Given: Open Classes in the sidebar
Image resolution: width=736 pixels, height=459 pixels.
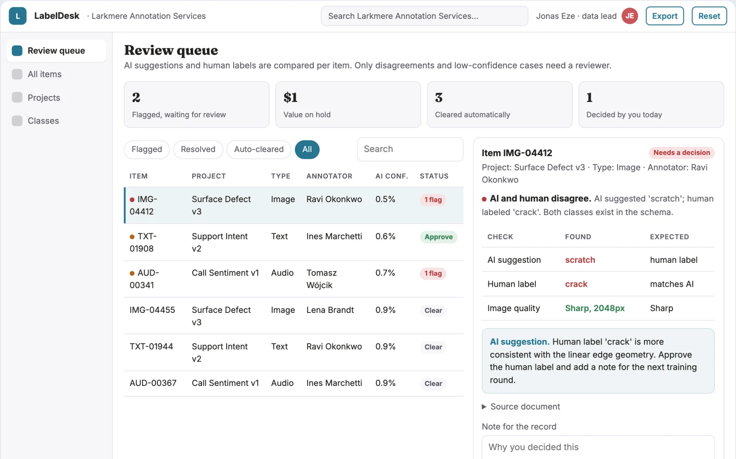Looking at the screenshot, I should [x=56, y=121].
